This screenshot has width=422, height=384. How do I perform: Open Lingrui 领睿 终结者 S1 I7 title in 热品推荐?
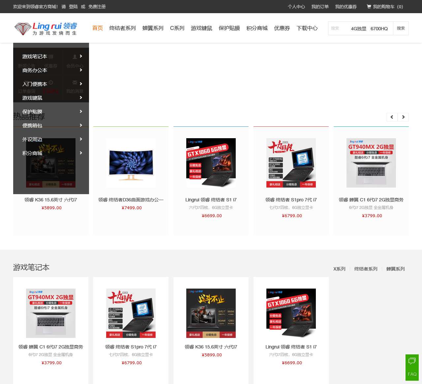[x=211, y=200]
